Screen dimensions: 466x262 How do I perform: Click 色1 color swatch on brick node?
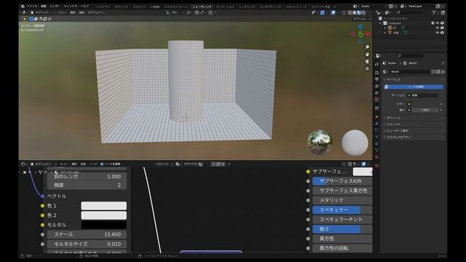103,205
